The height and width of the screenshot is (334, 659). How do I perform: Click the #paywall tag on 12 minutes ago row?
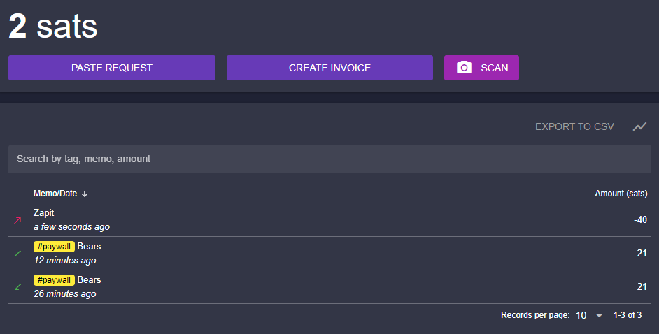(x=54, y=247)
